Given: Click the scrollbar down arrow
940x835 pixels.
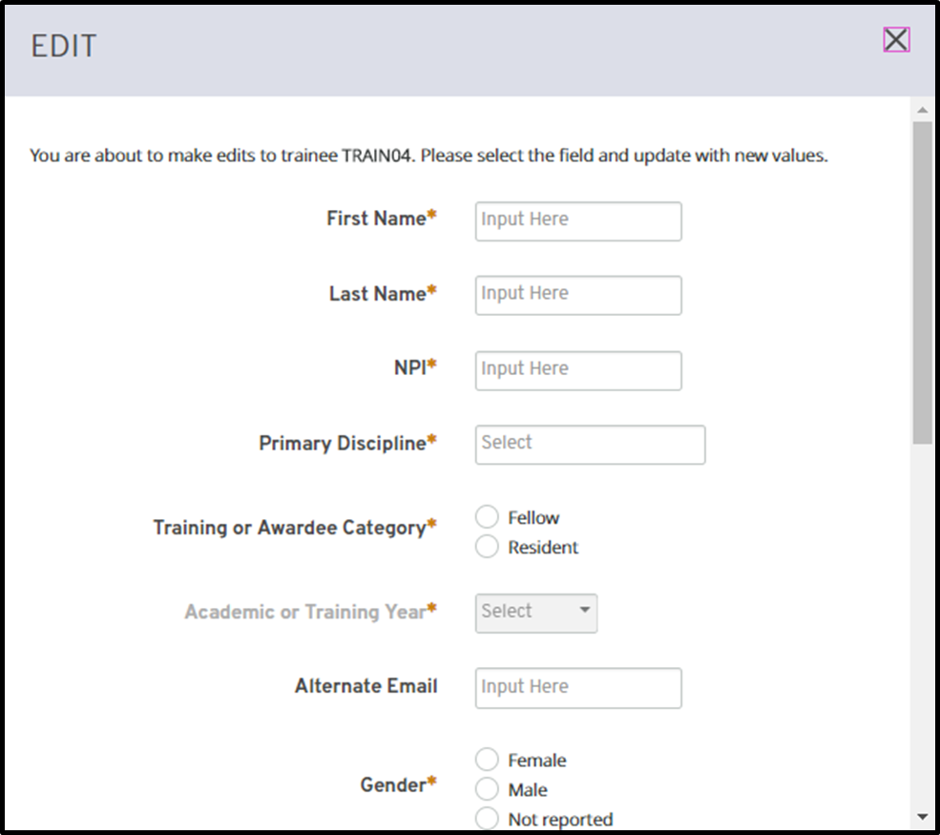Looking at the screenshot, I should click(x=922, y=817).
